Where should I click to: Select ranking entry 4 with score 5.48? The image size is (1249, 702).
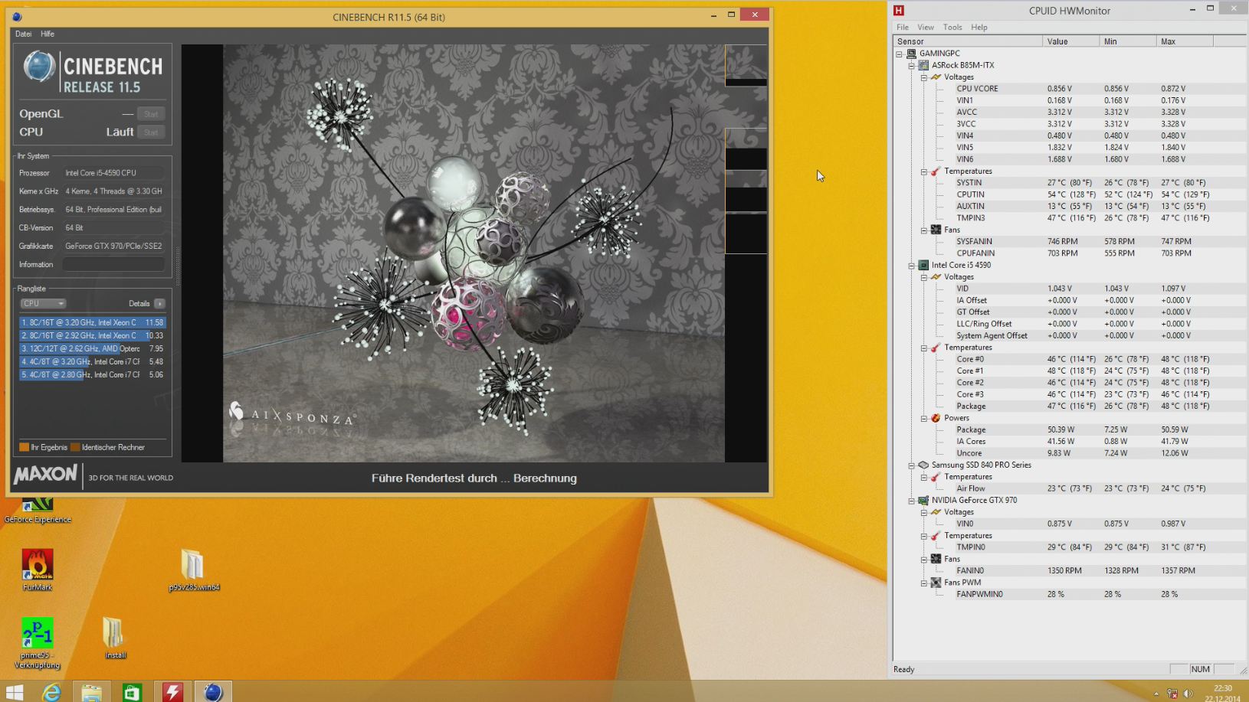click(92, 361)
